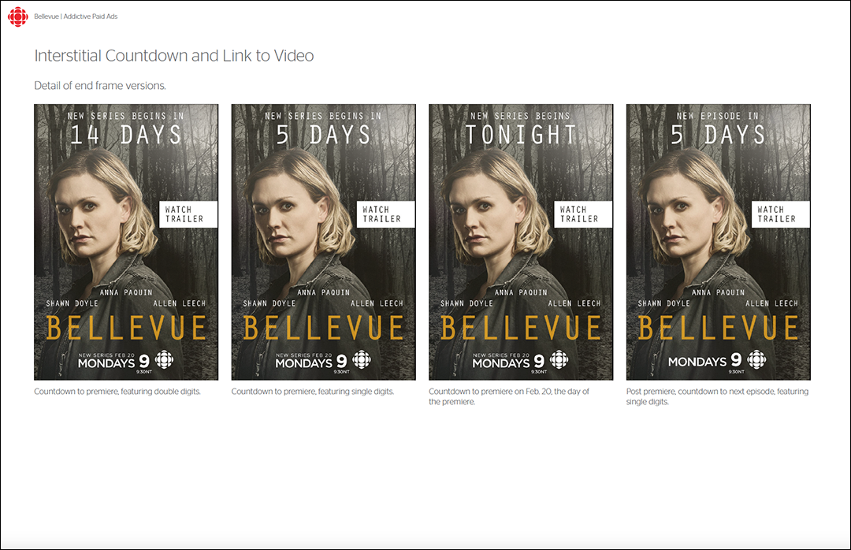Image resolution: width=851 pixels, height=550 pixels.
Task: Click caption about double digits countdown
Action: tap(117, 392)
